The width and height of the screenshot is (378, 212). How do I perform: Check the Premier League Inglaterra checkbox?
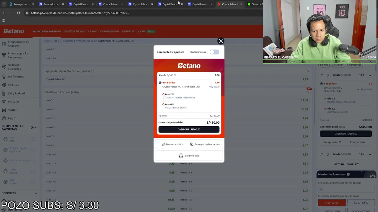point(33,150)
